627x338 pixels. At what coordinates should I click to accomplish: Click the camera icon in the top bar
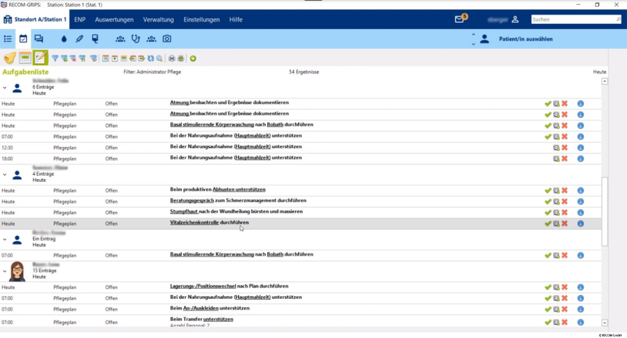click(167, 39)
